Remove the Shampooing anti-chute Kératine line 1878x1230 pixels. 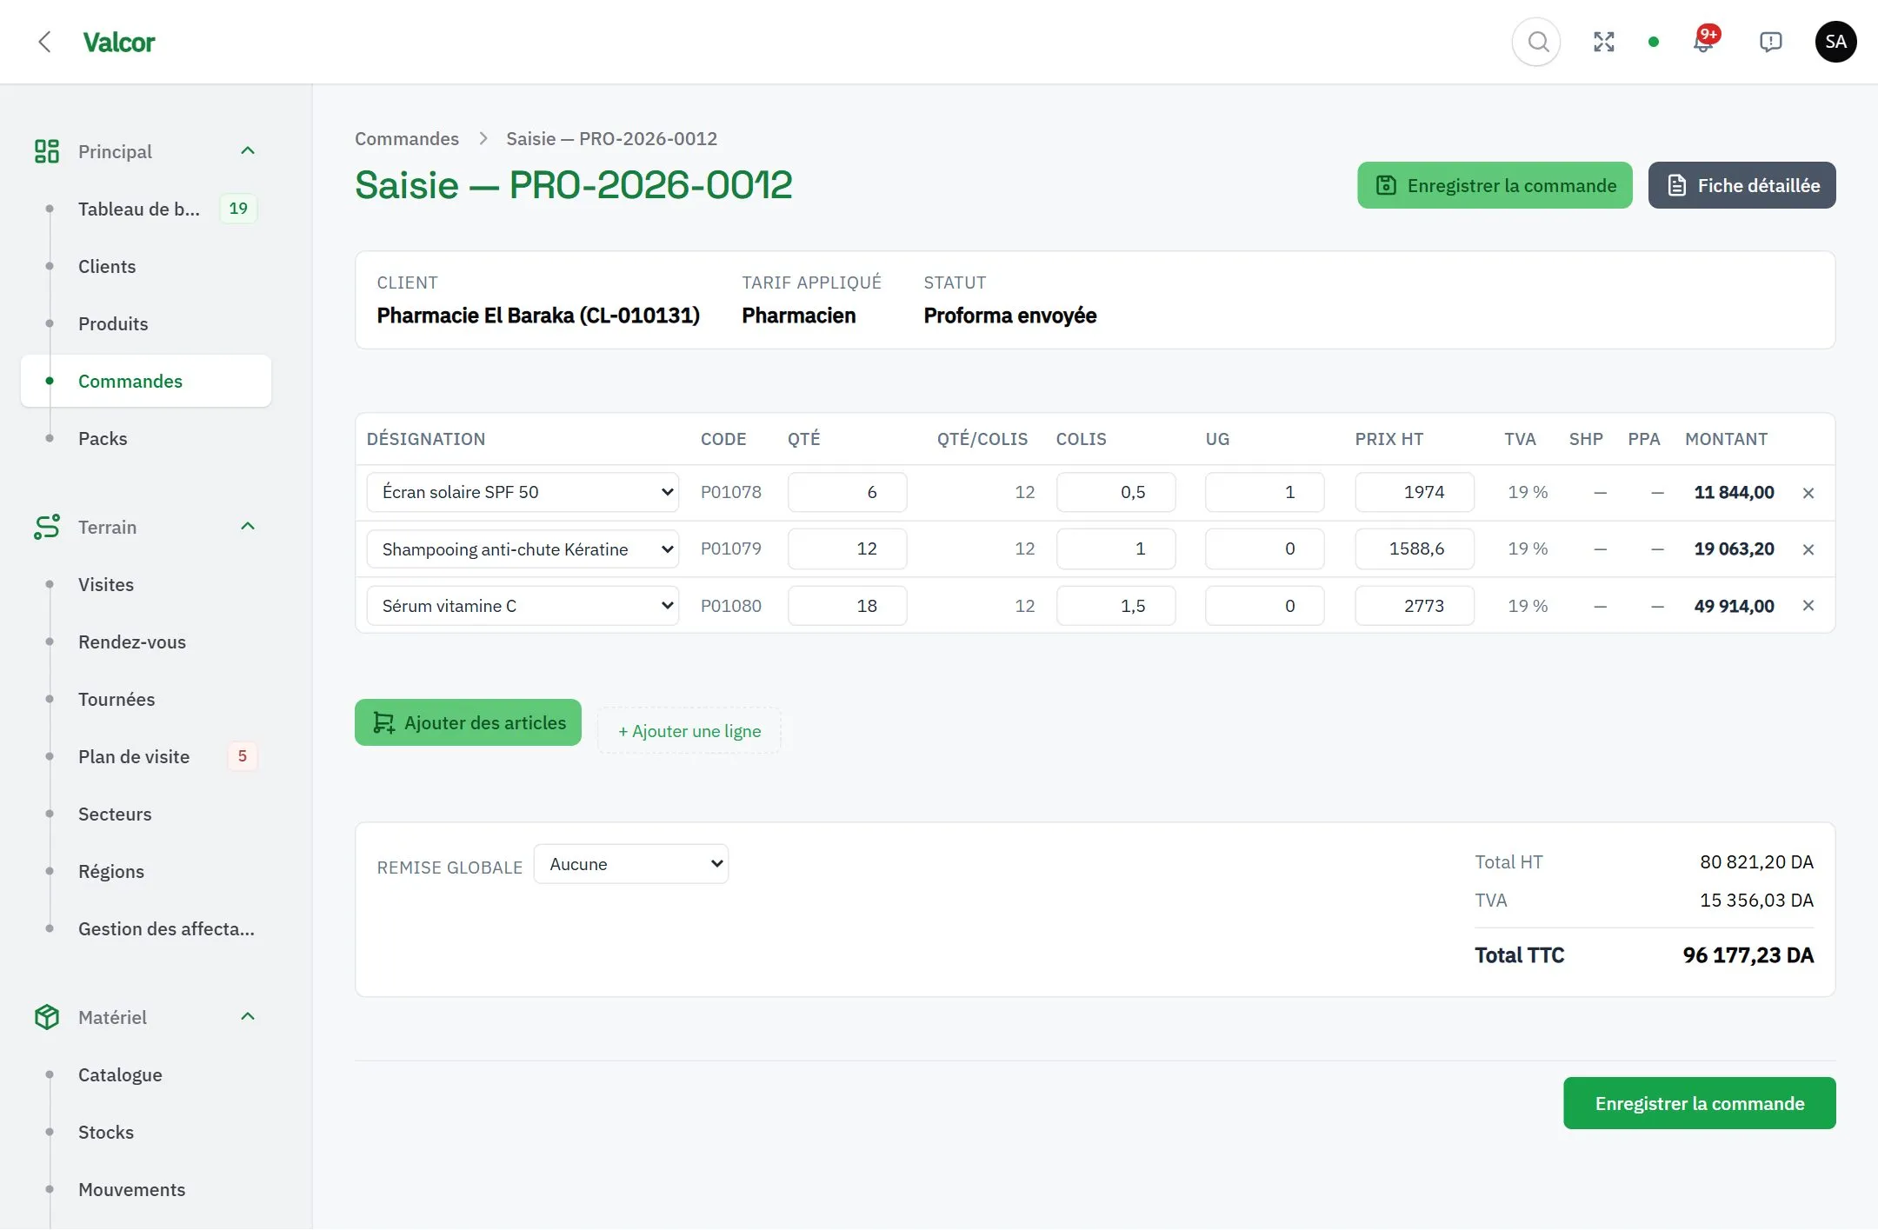pos(1808,549)
